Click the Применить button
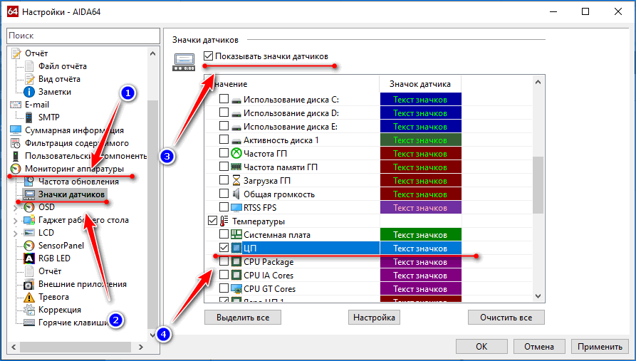The height and width of the screenshot is (361, 636). point(600,347)
